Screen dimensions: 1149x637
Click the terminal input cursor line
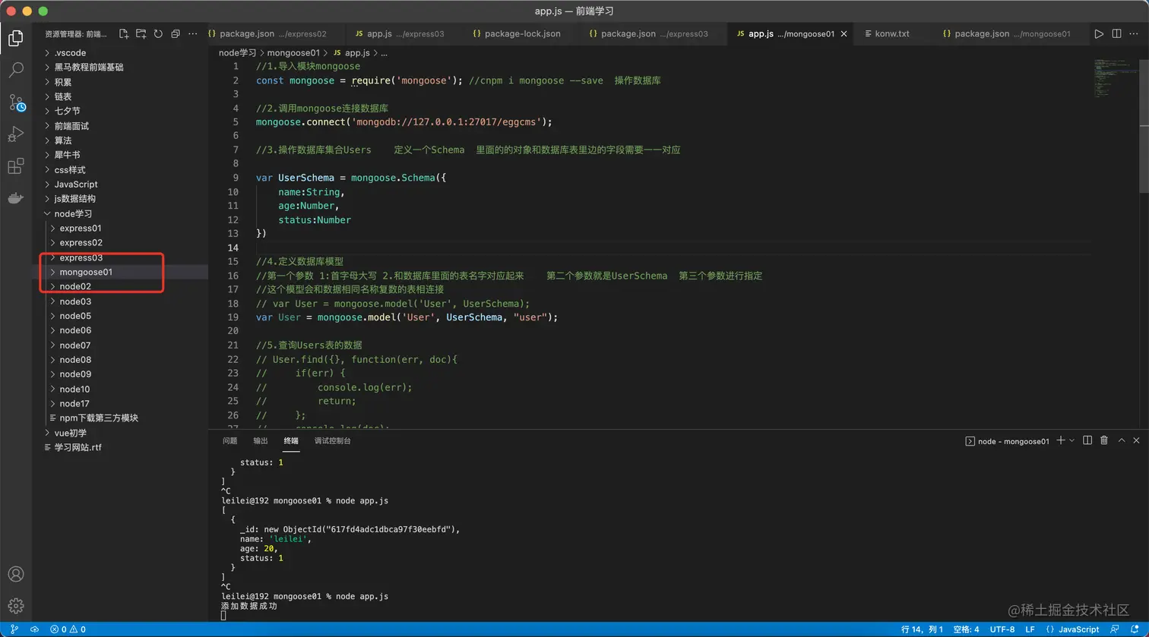coord(223,615)
